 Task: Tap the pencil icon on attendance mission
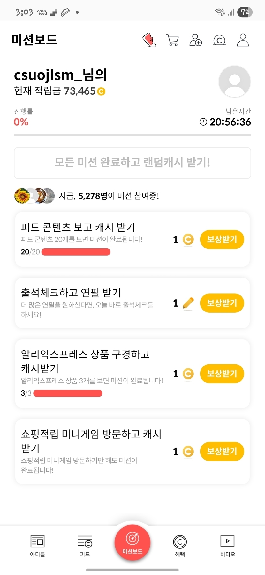pyautogui.click(x=188, y=303)
